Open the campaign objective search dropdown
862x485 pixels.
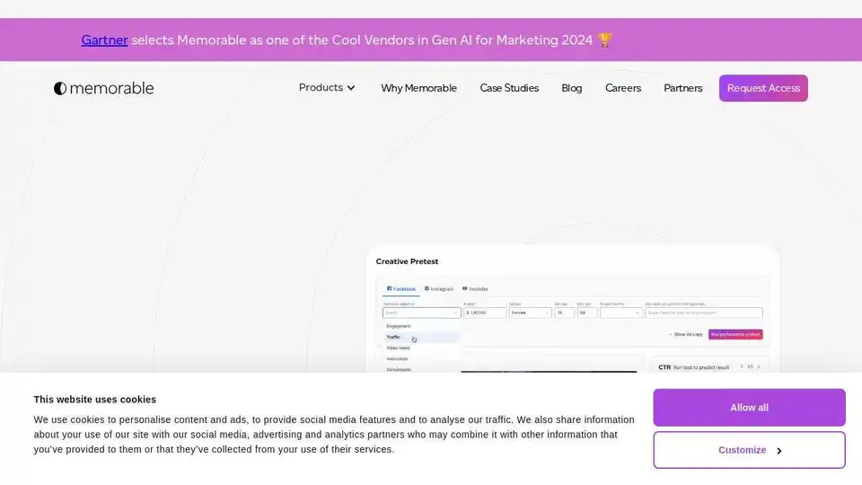[x=422, y=313]
